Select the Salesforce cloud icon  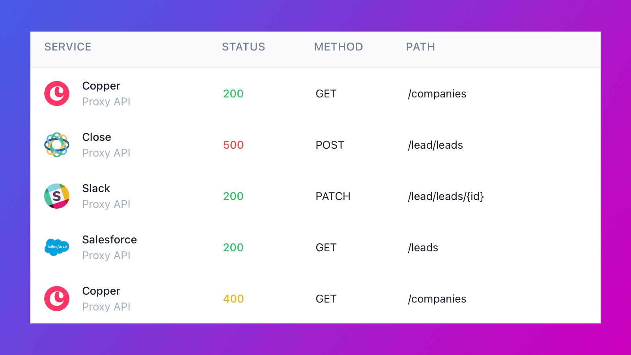[57, 247]
